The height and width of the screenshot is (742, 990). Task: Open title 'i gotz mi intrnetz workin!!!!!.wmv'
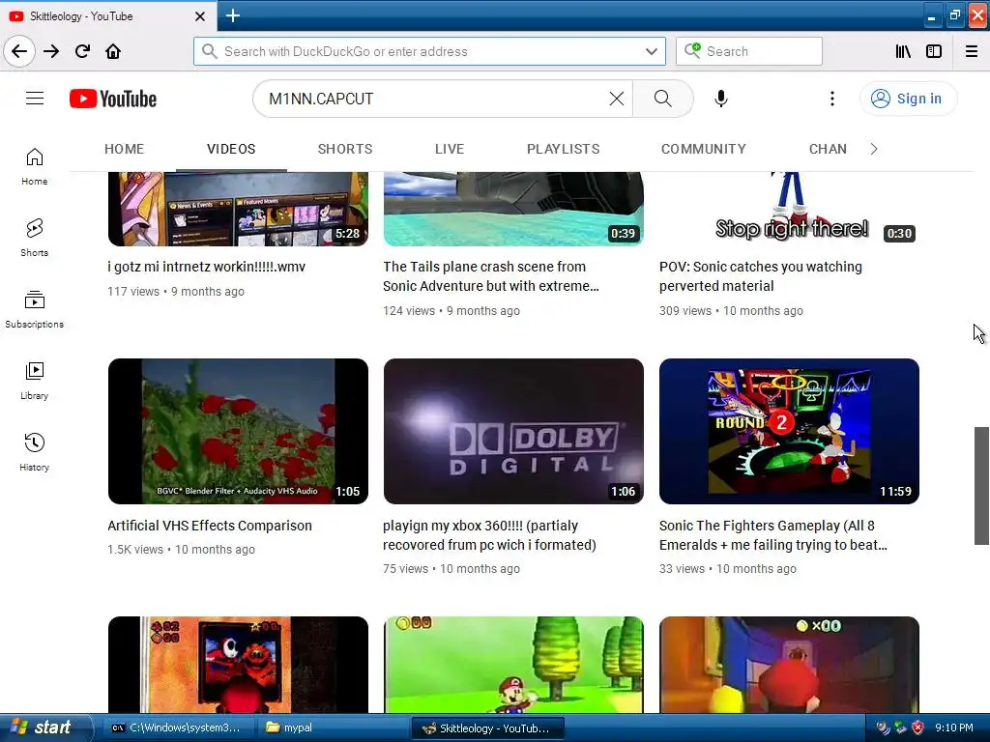pos(207,267)
